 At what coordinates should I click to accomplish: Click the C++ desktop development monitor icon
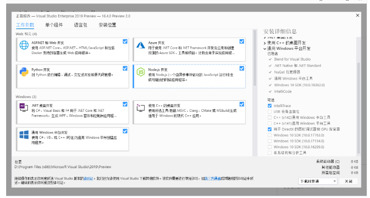pyautogui.click(x=141, y=108)
